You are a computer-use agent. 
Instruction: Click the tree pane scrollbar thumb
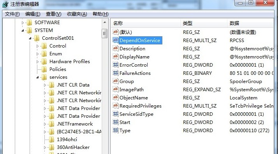click(104, 34)
